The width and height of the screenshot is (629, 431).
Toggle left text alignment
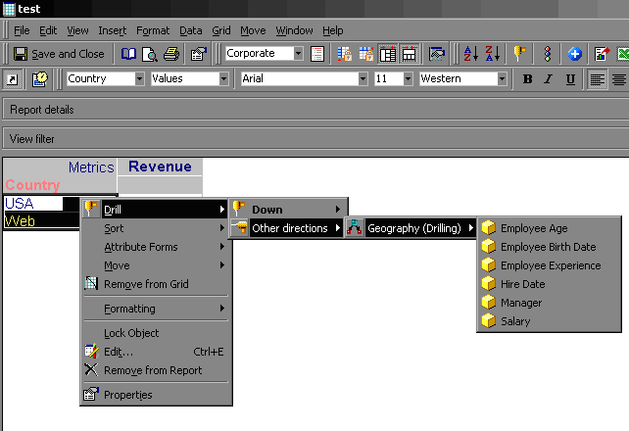tap(597, 79)
